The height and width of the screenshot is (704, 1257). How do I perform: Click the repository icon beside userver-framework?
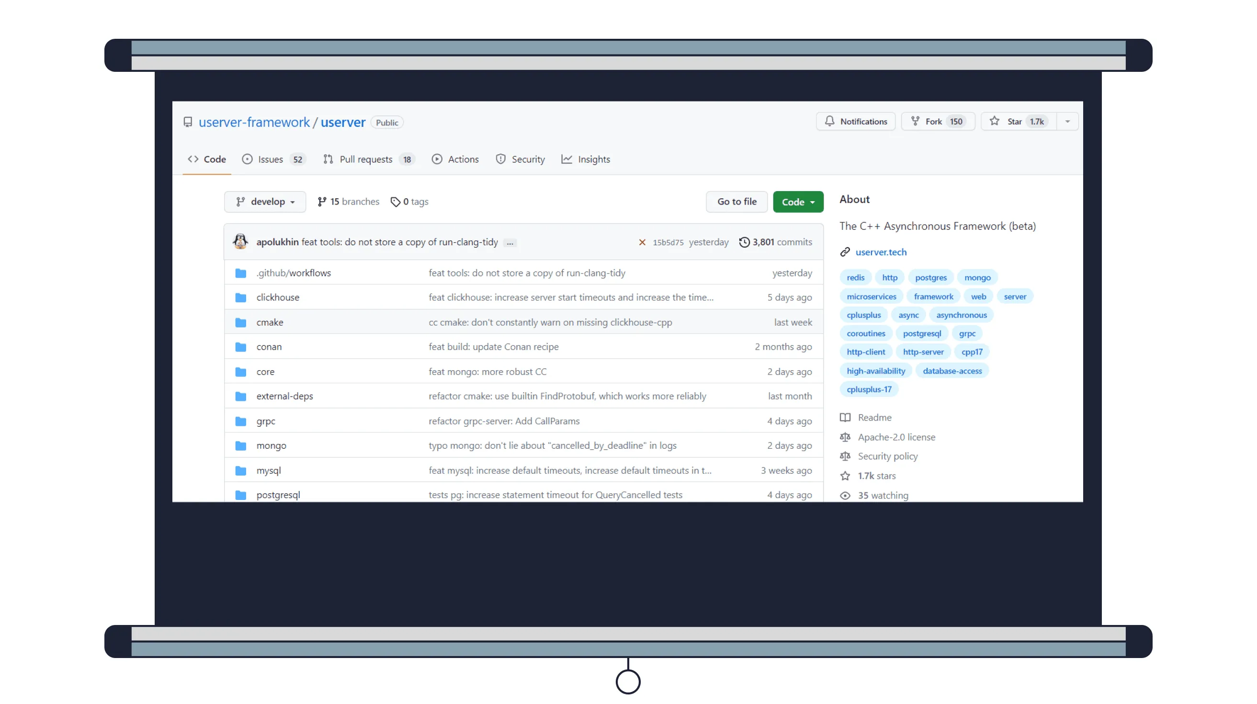coord(188,122)
